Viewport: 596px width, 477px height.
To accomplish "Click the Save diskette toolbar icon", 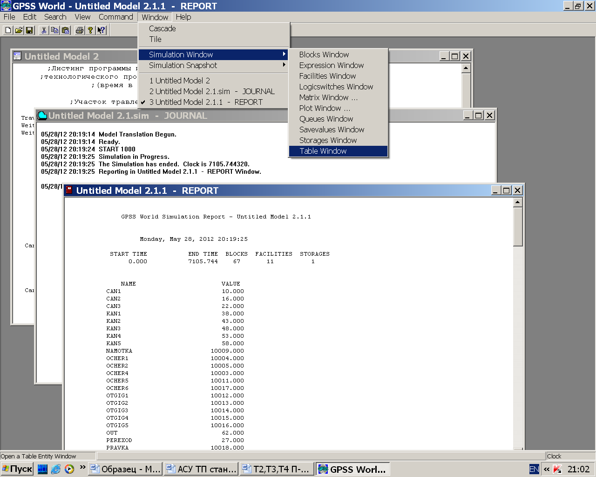I will (29, 30).
